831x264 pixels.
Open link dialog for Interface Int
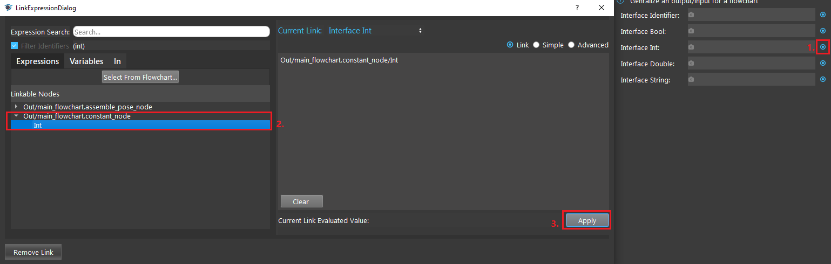[x=823, y=47]
